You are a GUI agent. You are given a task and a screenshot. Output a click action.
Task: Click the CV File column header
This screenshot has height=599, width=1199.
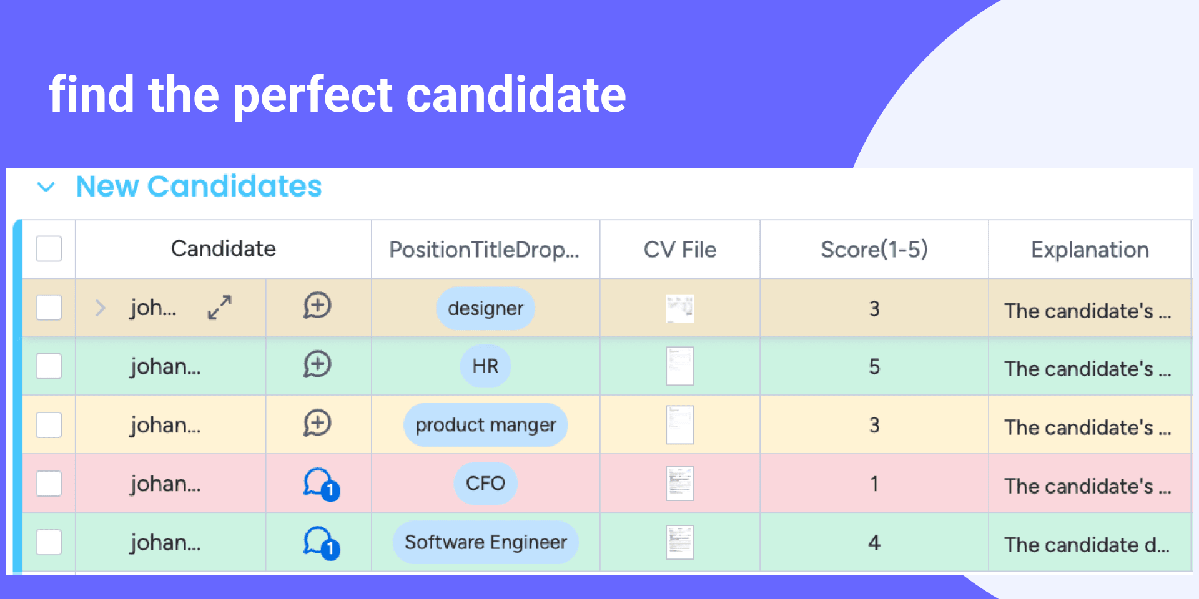[679, 250]
